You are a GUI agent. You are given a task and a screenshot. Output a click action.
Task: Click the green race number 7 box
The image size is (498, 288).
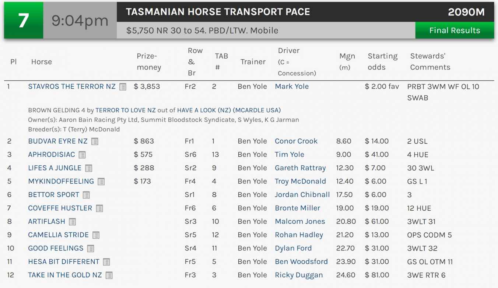point(24,20)
